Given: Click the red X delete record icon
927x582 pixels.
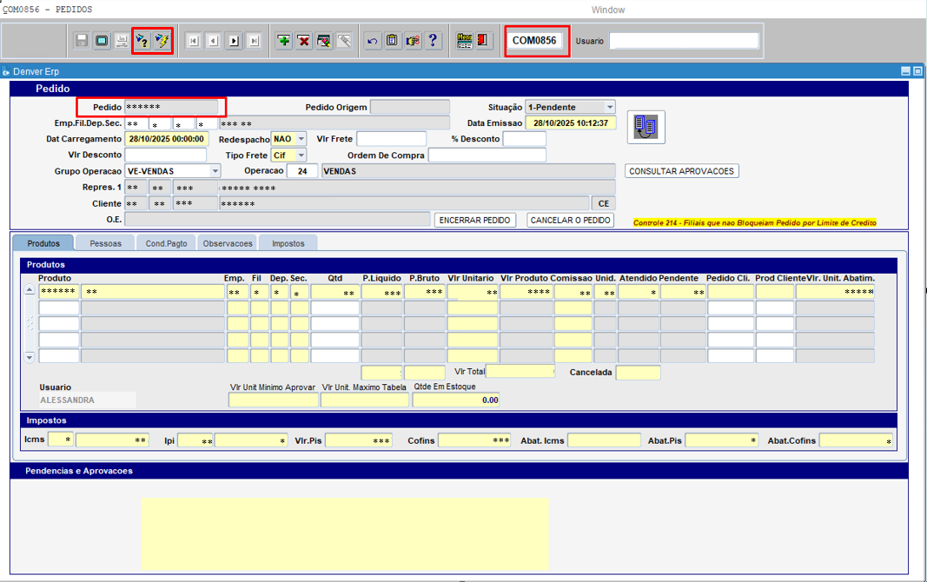Looking at the screenshot, I should pyautogui.click(x=304, y=41).
